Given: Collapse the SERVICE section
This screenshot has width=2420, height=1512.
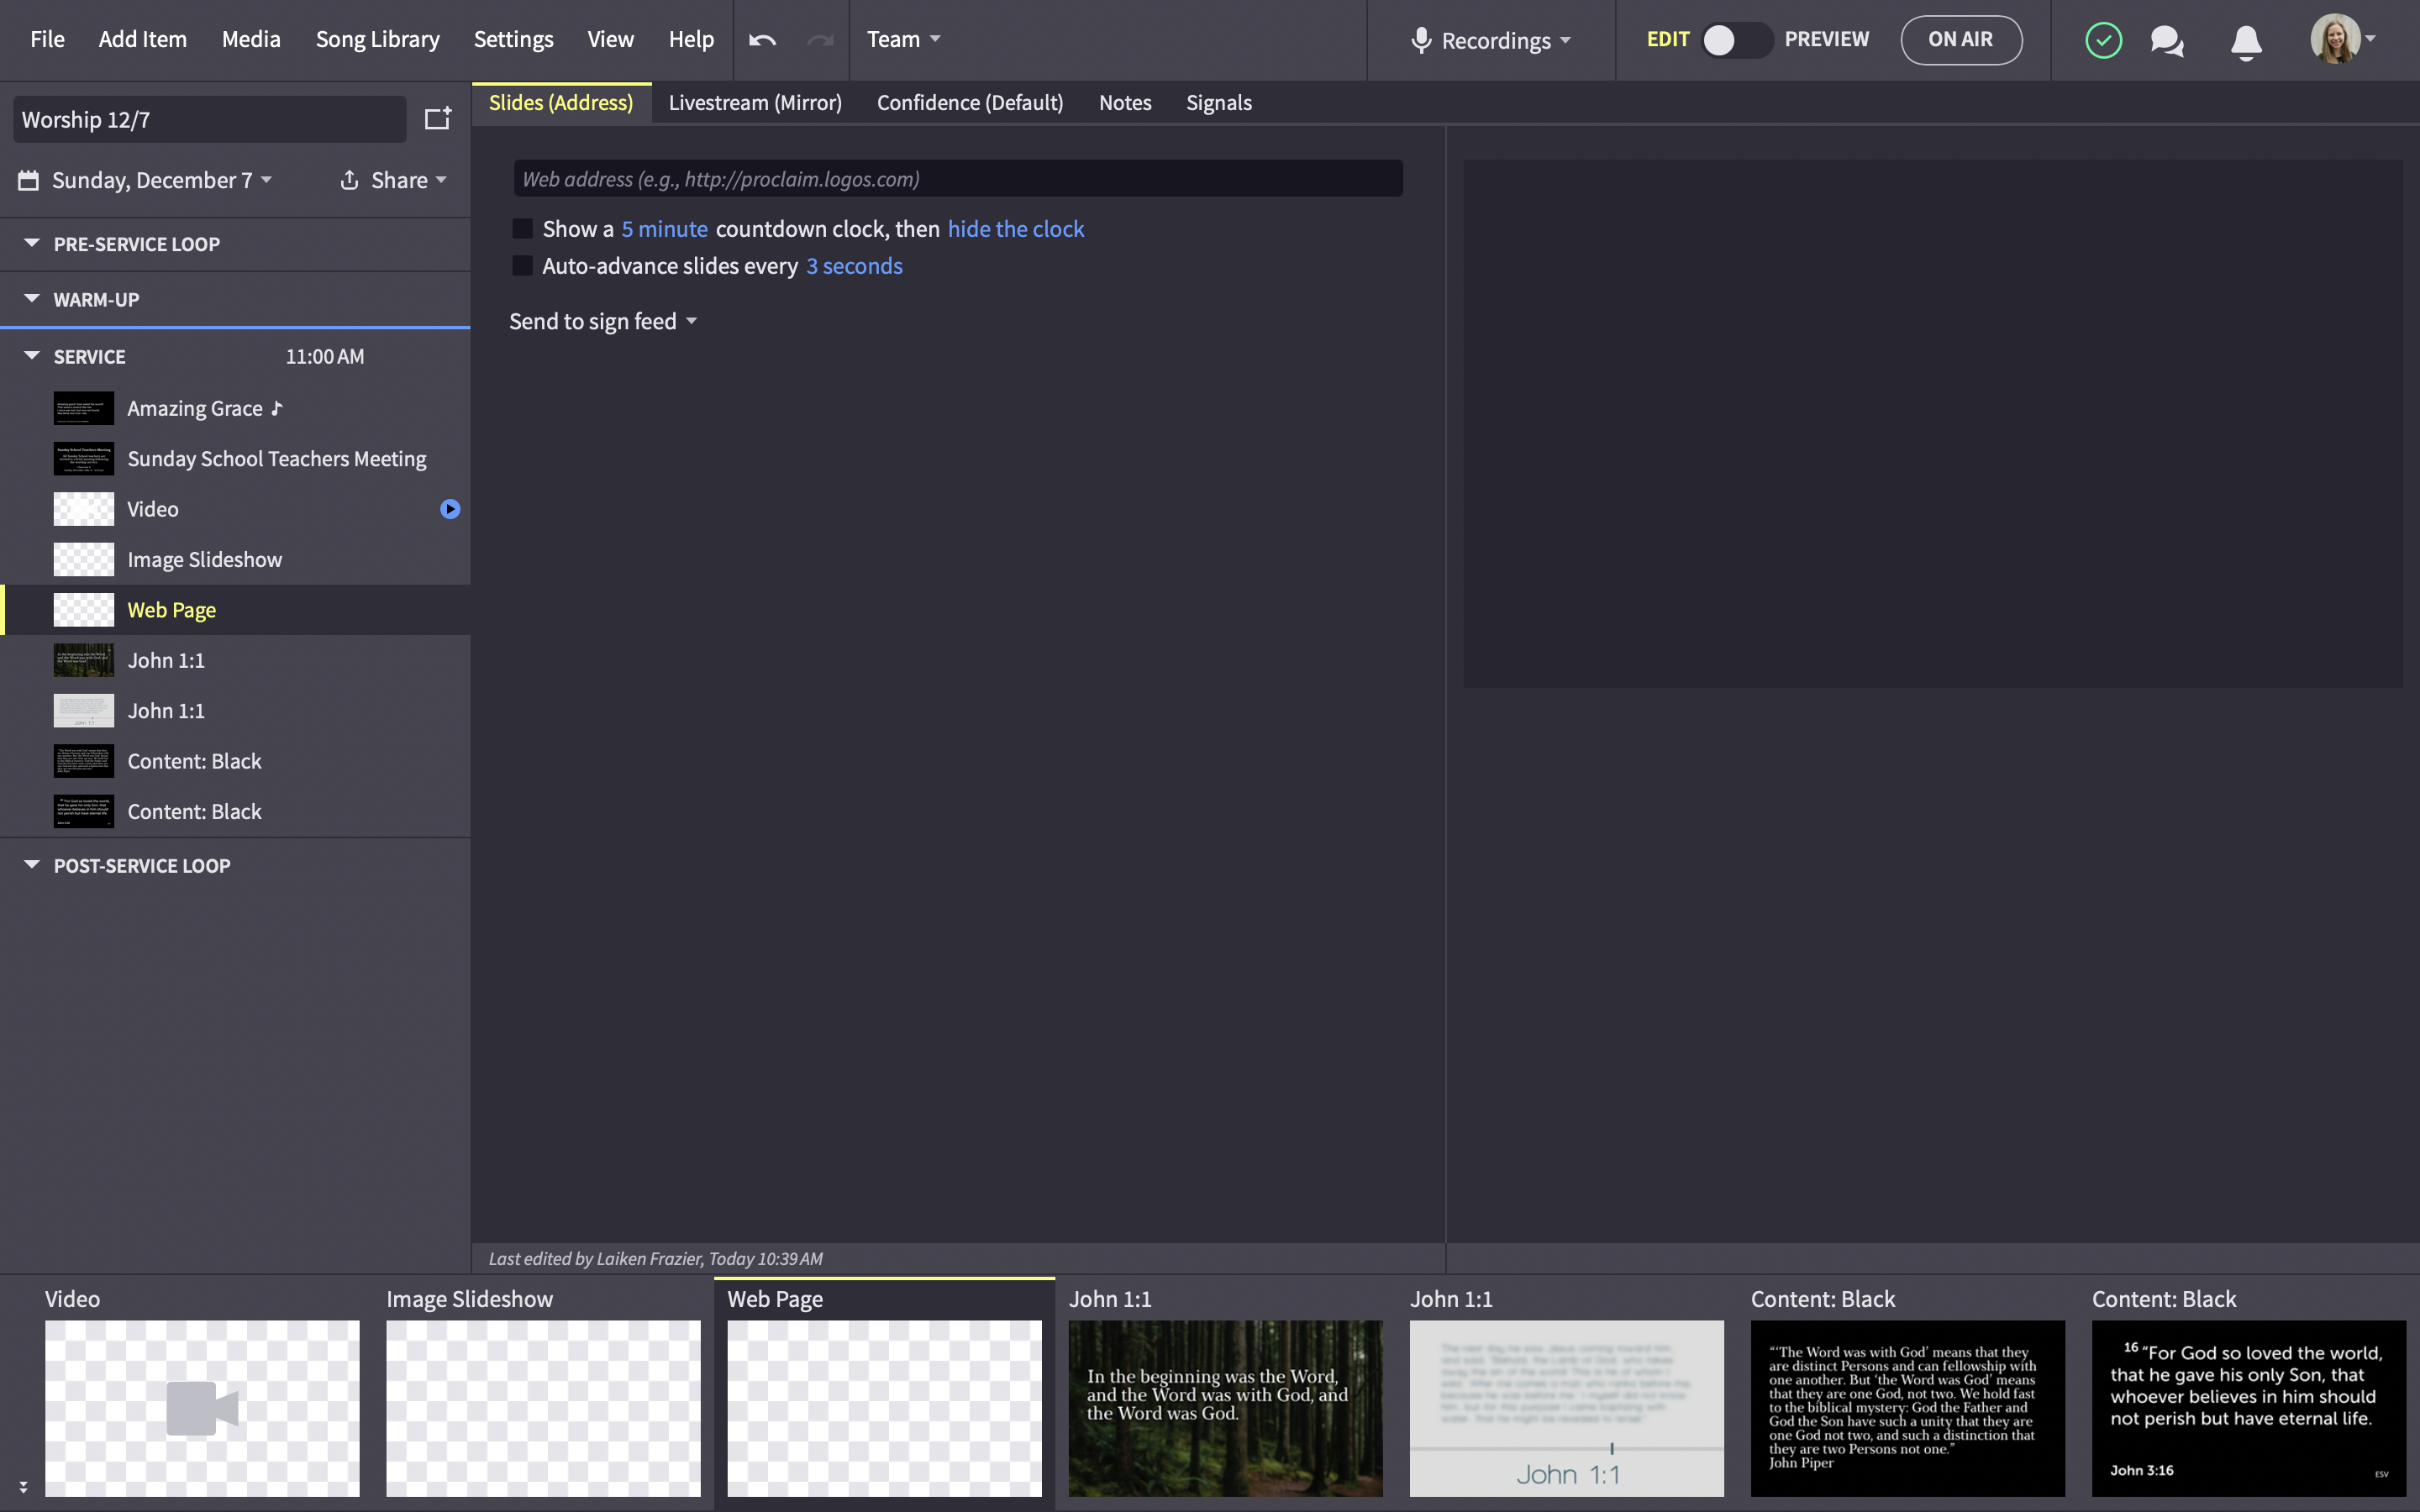Looking at the screenshot, I should pos(32,356).
